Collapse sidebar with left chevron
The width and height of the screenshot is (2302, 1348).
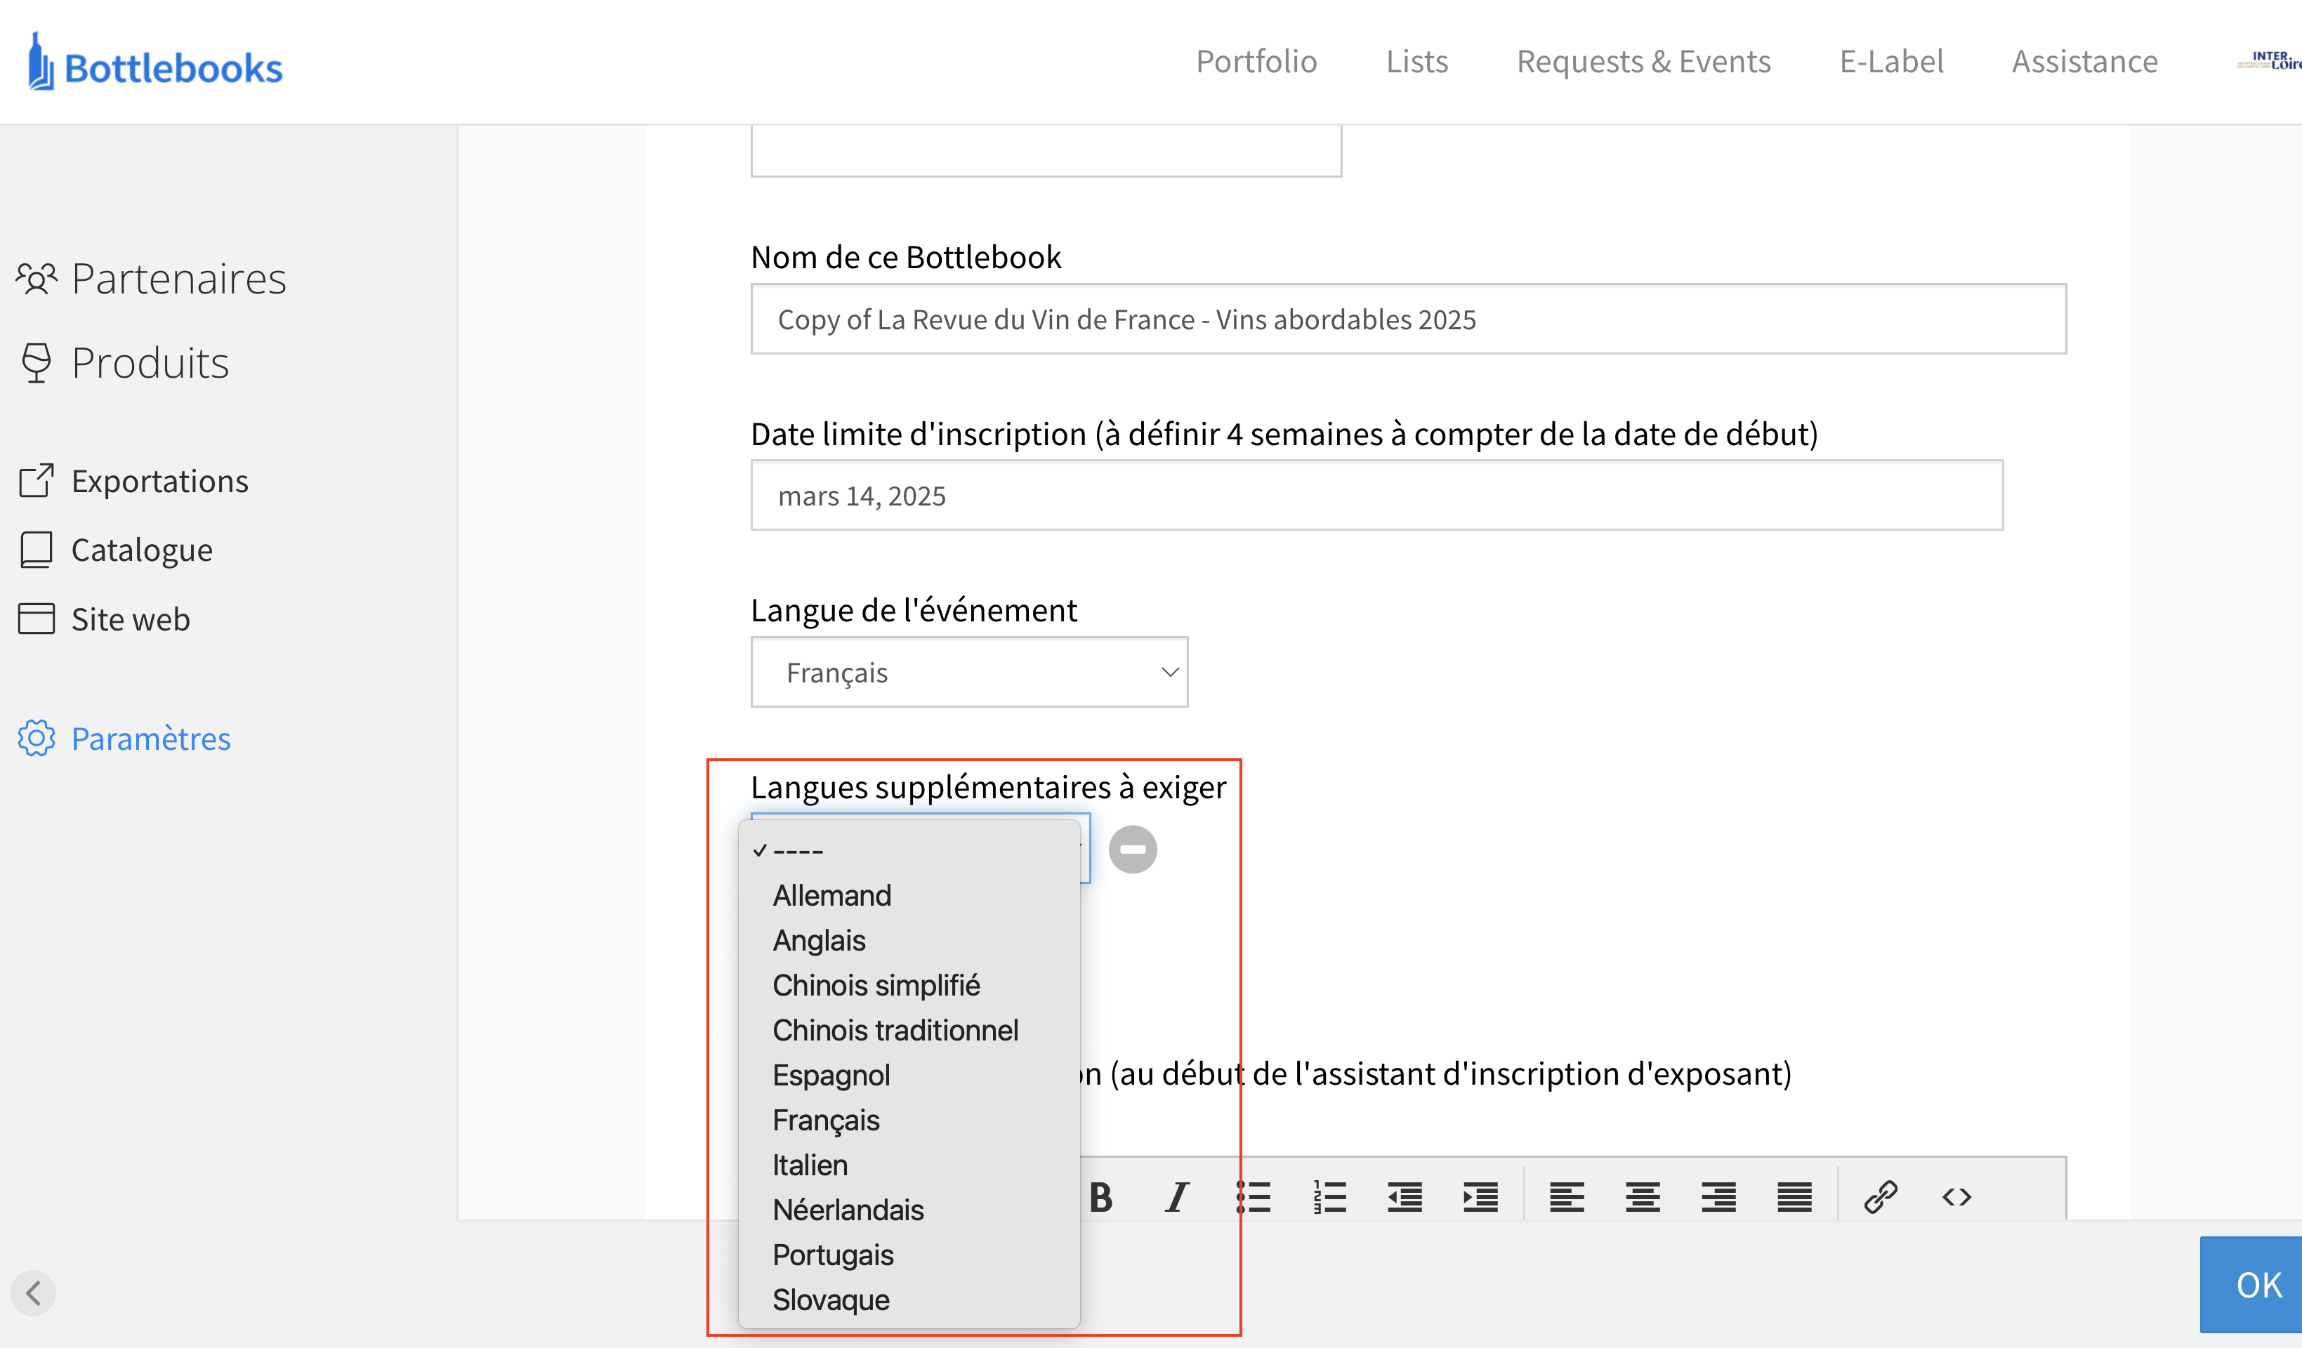click(x=34, y=1293)
